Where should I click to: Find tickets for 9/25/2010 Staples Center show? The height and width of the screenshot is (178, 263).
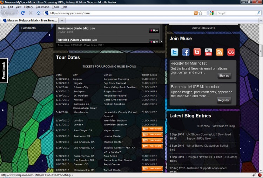(x=152, y=140)
